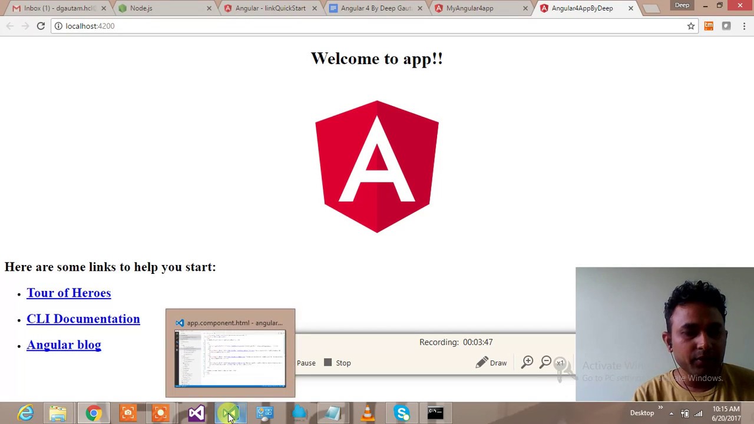Open the Angular blog link
Image resolution: width=754 pixels, height=424 pixels.
[64, 344]
